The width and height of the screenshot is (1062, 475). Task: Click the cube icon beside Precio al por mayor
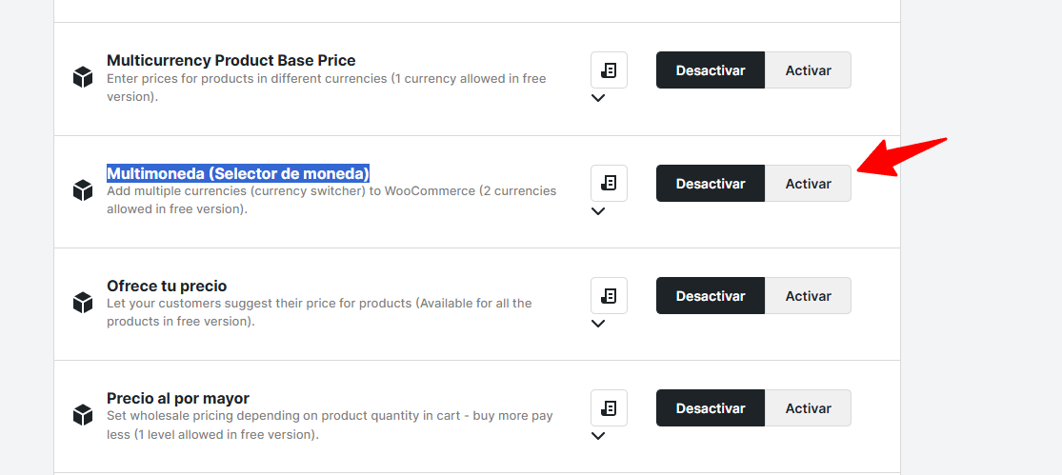coord(83,415)
